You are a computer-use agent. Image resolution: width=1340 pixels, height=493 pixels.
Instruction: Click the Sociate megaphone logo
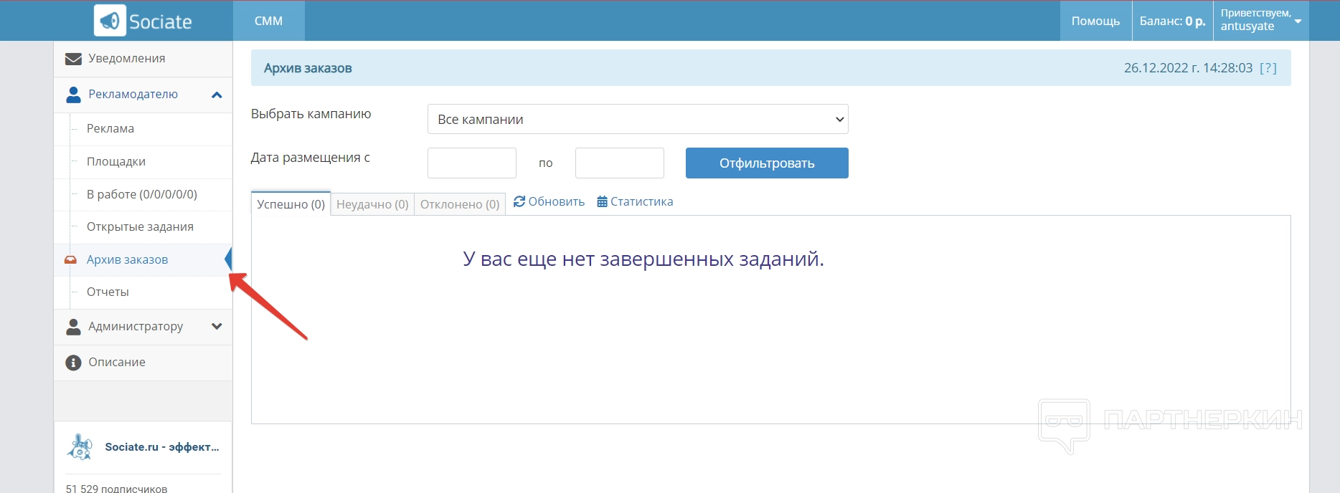coord(110,21)
